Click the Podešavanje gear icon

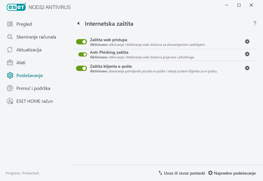[10, 75]
